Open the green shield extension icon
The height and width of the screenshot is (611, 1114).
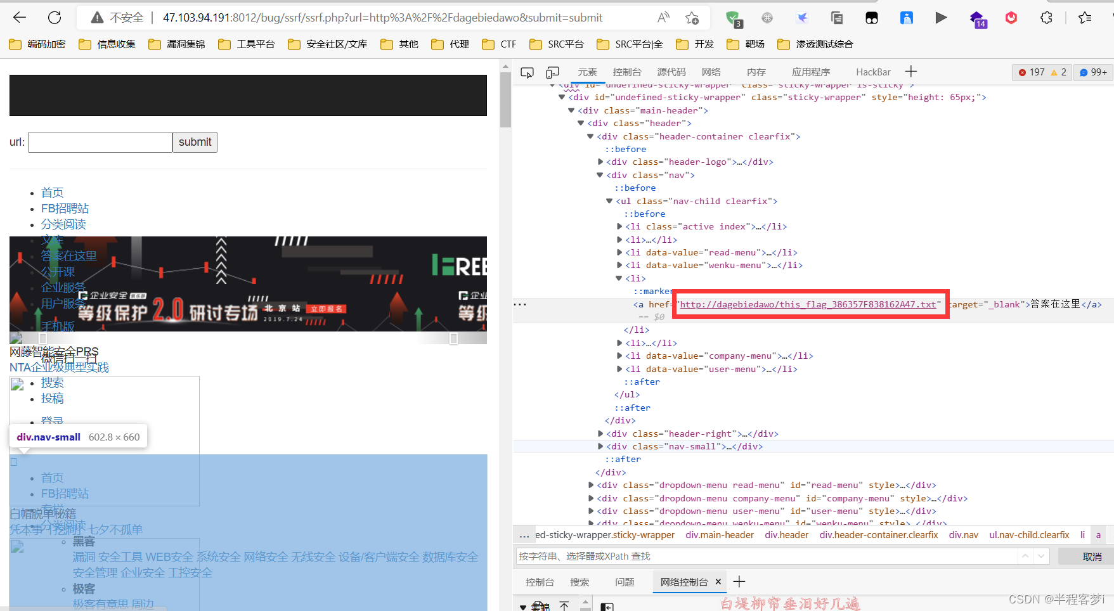[734, 18]
